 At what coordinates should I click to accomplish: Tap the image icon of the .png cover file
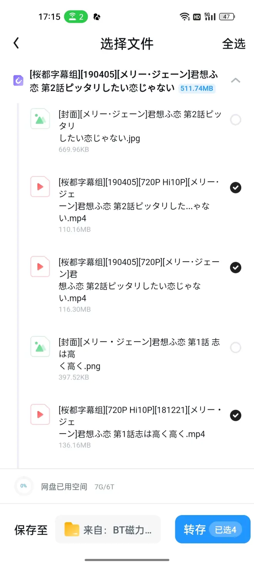tap(40, 346)
